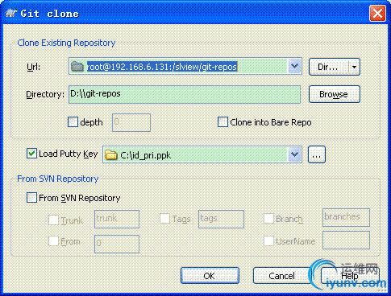Enable the depth checkbox
The width and height of the screenshot is (391, 296).
click(x=73, y=122)
